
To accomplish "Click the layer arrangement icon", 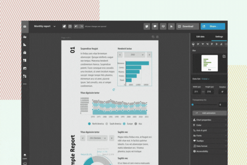I will [x=193, y=44].
